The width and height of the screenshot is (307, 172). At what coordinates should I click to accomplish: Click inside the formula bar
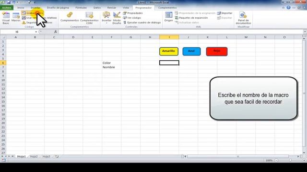(181, 32)
